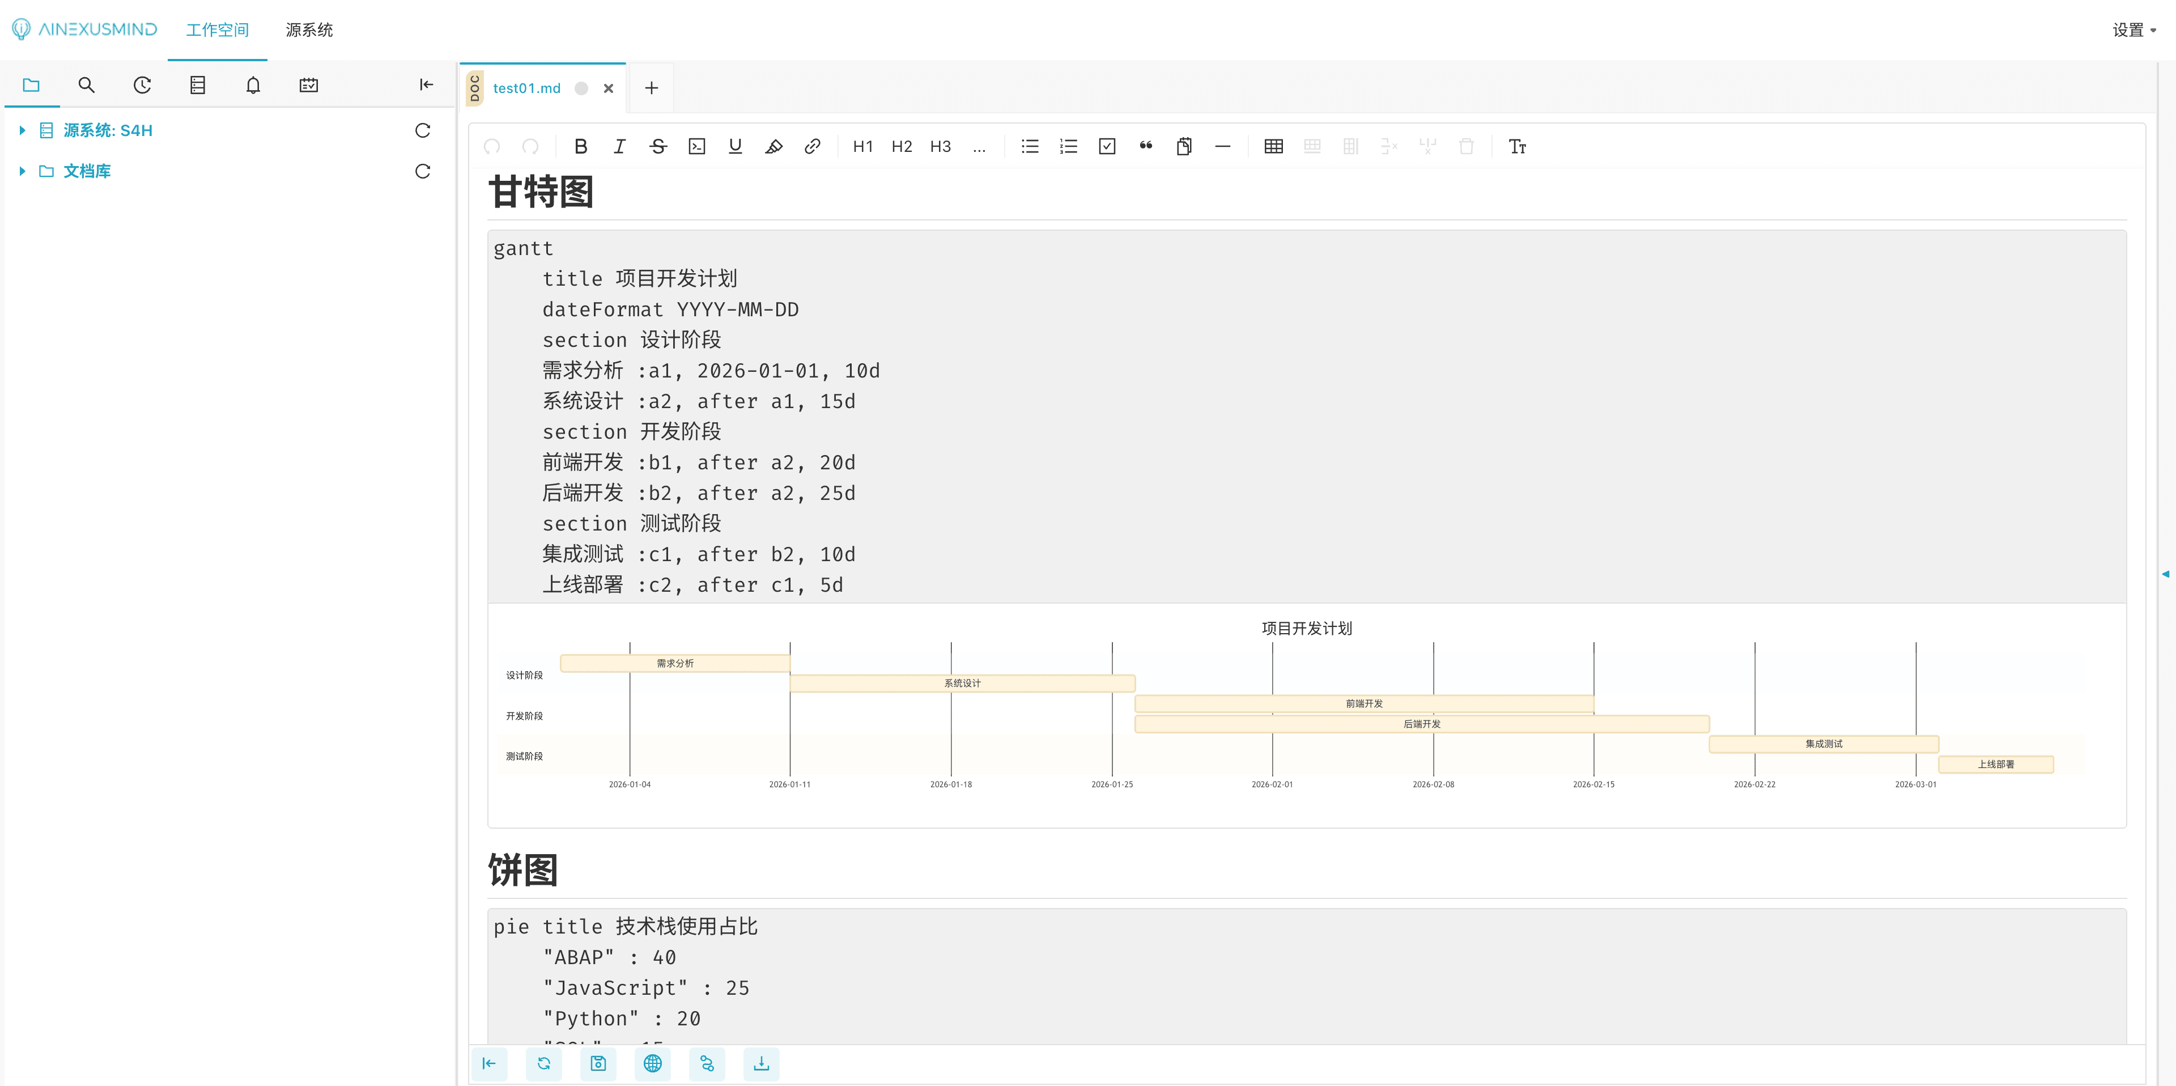Expand the 源系统: S4H tree node

click(21, 130)
